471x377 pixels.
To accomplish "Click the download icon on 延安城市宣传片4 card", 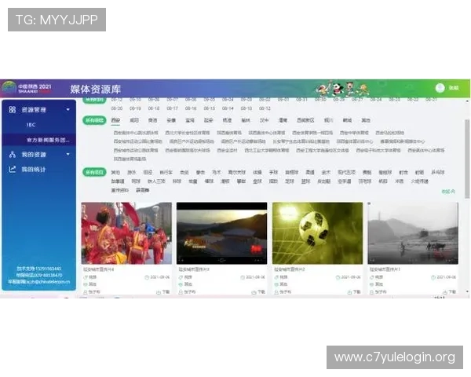I will 159,292.
